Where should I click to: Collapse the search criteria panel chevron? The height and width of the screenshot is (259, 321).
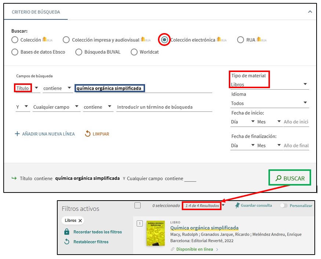click(310, 12)
